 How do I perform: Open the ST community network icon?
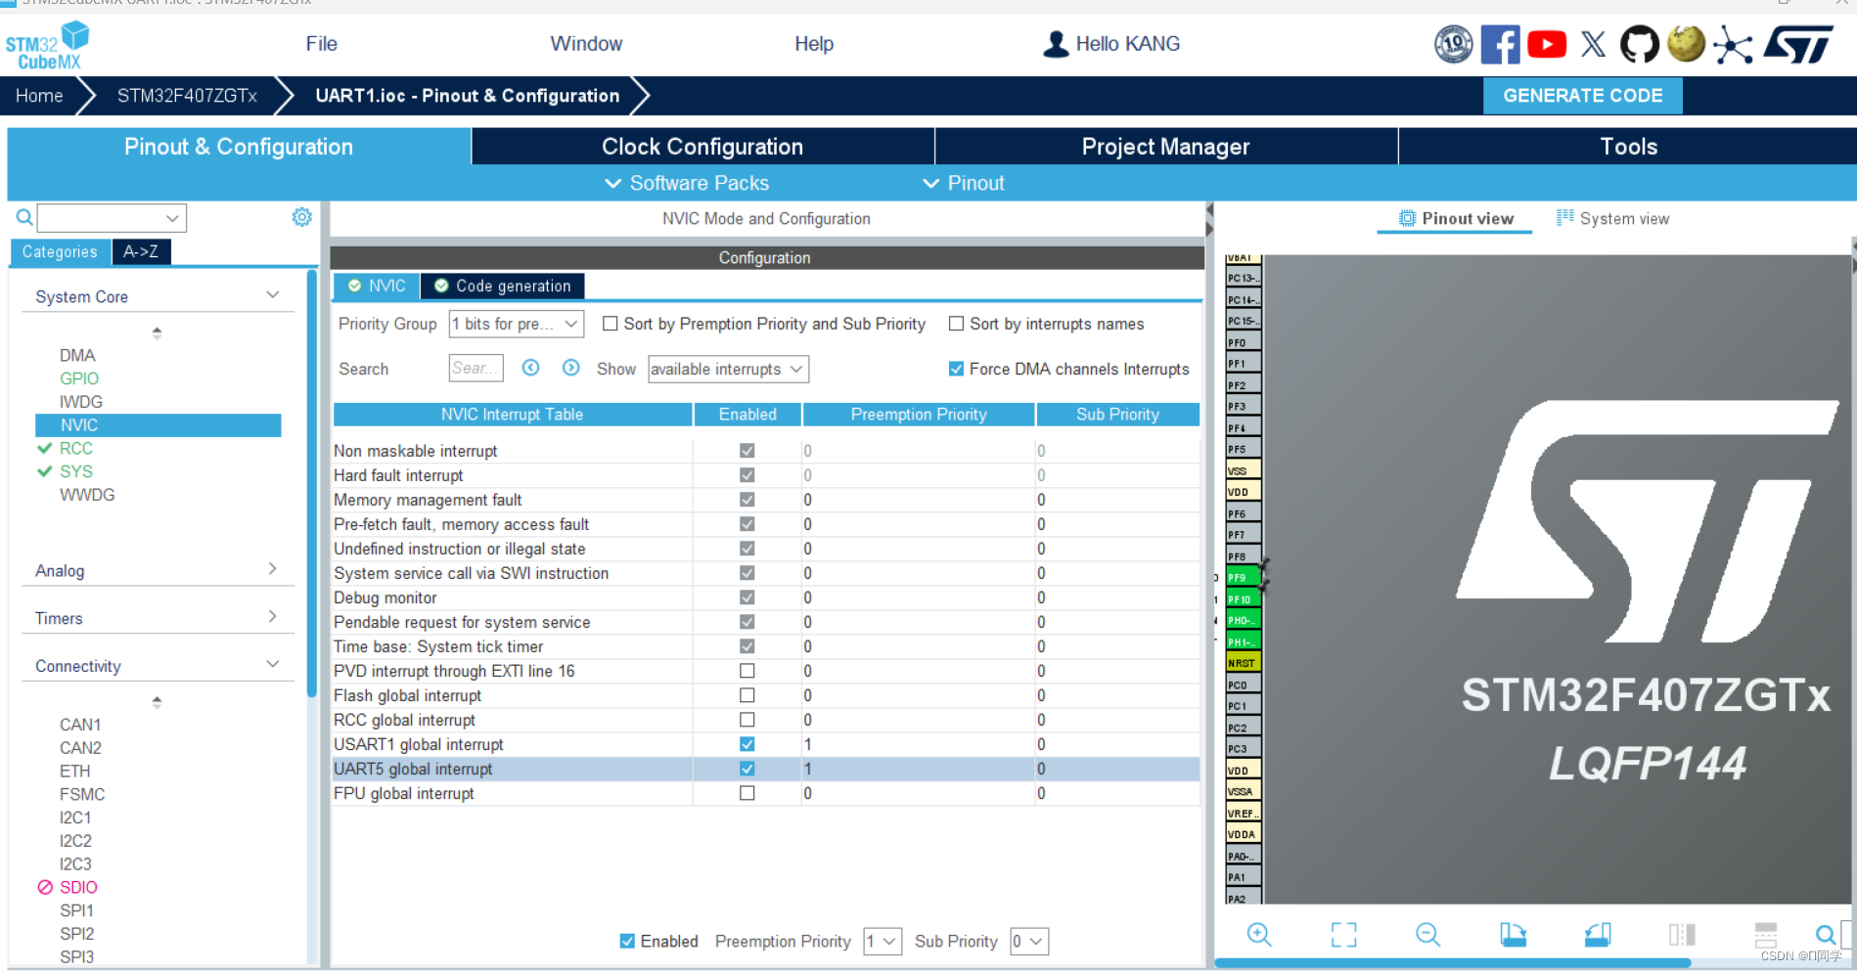(x=1733, y=45)
